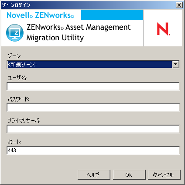The width and height of the screenshot is (185, 185).
Task: Click the blue ZENworks monitor icon
Action: pos(15,33)
